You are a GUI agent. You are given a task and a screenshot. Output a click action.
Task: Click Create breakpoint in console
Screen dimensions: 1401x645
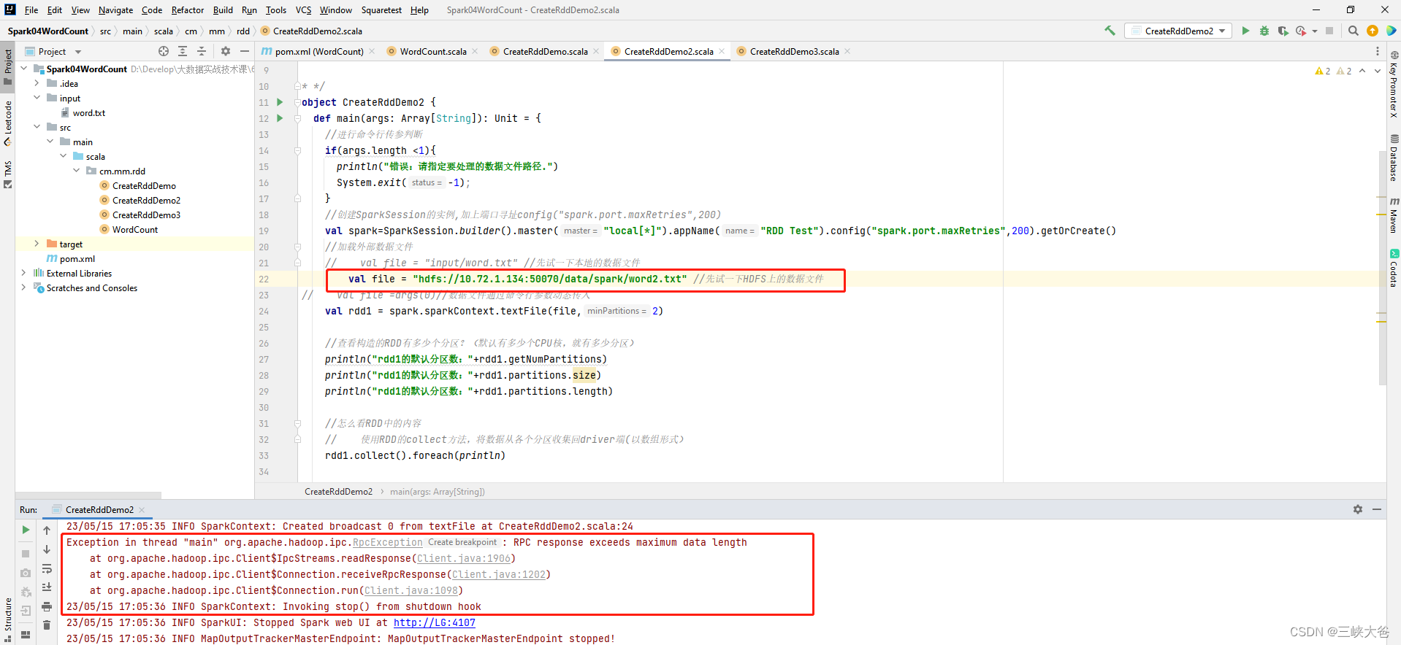(x=462, y=542)
